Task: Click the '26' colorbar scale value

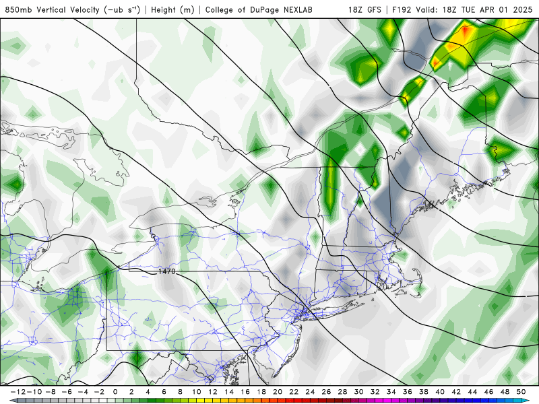Action: point(326,392)
